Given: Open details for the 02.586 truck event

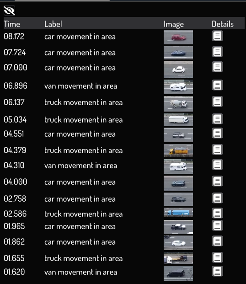Looking at the screenshot, I should (x=217, y=213).
